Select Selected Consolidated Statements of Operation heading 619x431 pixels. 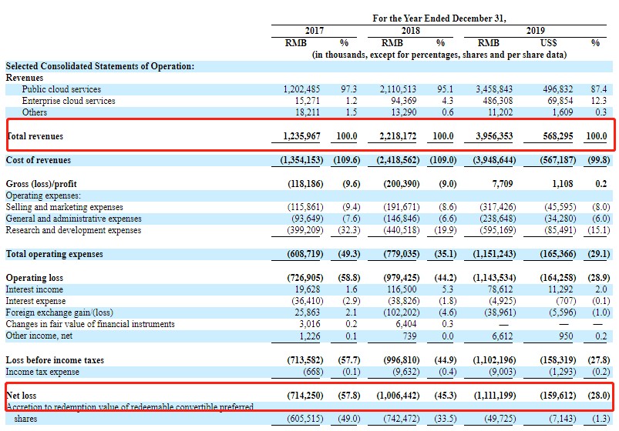coord(100,66)
